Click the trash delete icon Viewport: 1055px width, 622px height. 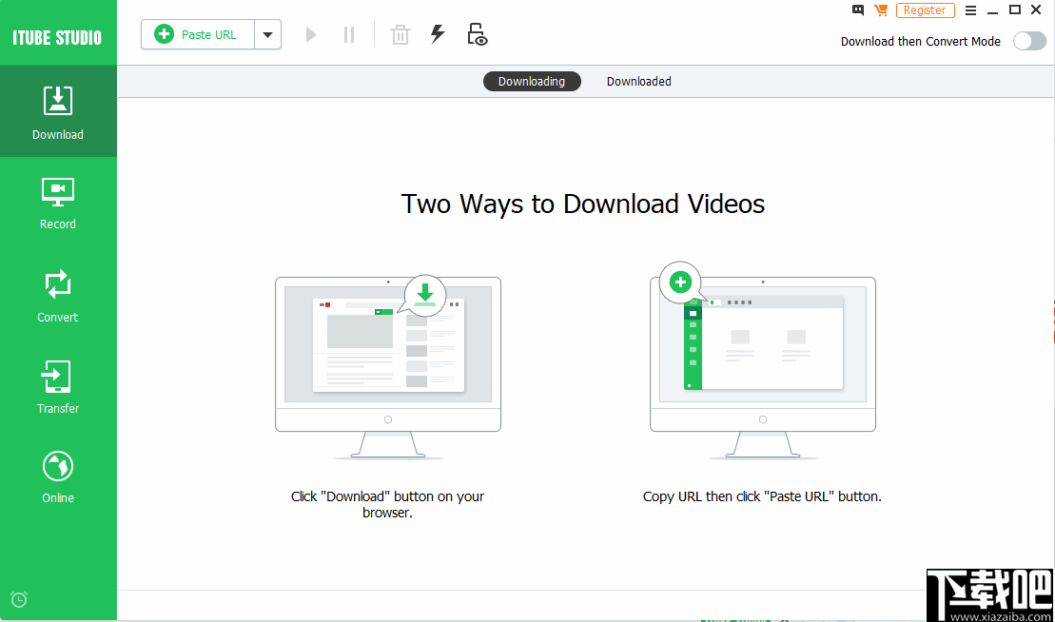click(400, 34)
